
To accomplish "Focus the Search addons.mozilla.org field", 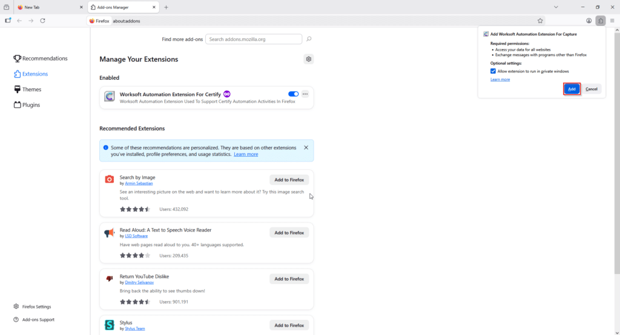I will click(x=254, y=39).
